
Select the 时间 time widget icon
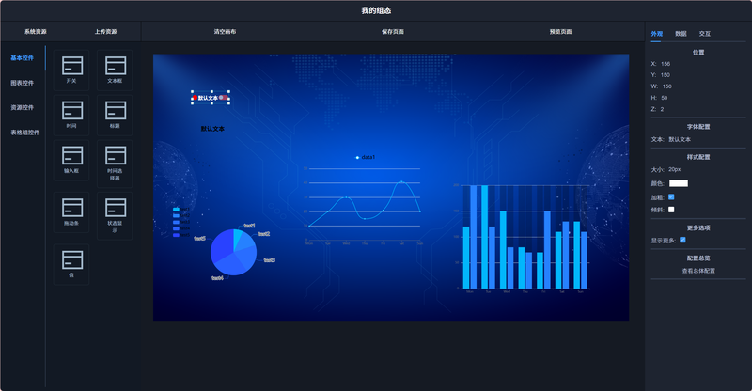[71, 116]
